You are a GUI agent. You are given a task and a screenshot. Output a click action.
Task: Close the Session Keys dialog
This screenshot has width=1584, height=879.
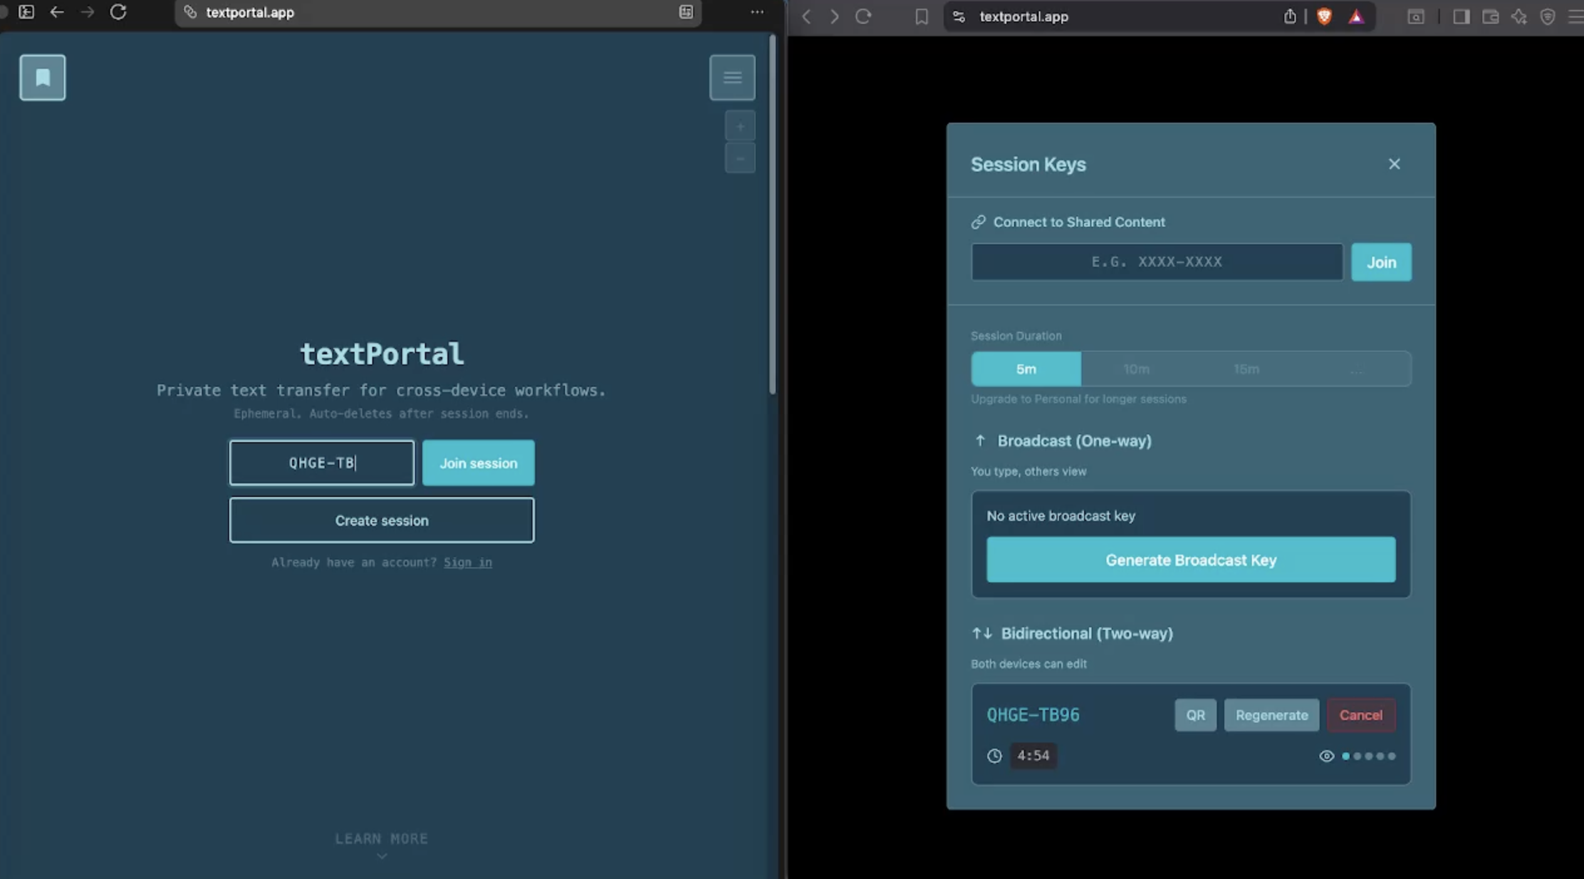pyautogui.click(x=1394, y=164)
